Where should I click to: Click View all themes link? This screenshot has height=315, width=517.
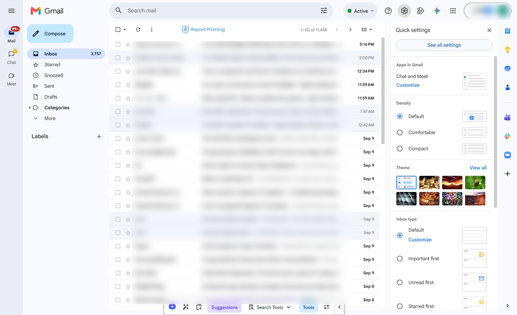(x=478, y=168)
